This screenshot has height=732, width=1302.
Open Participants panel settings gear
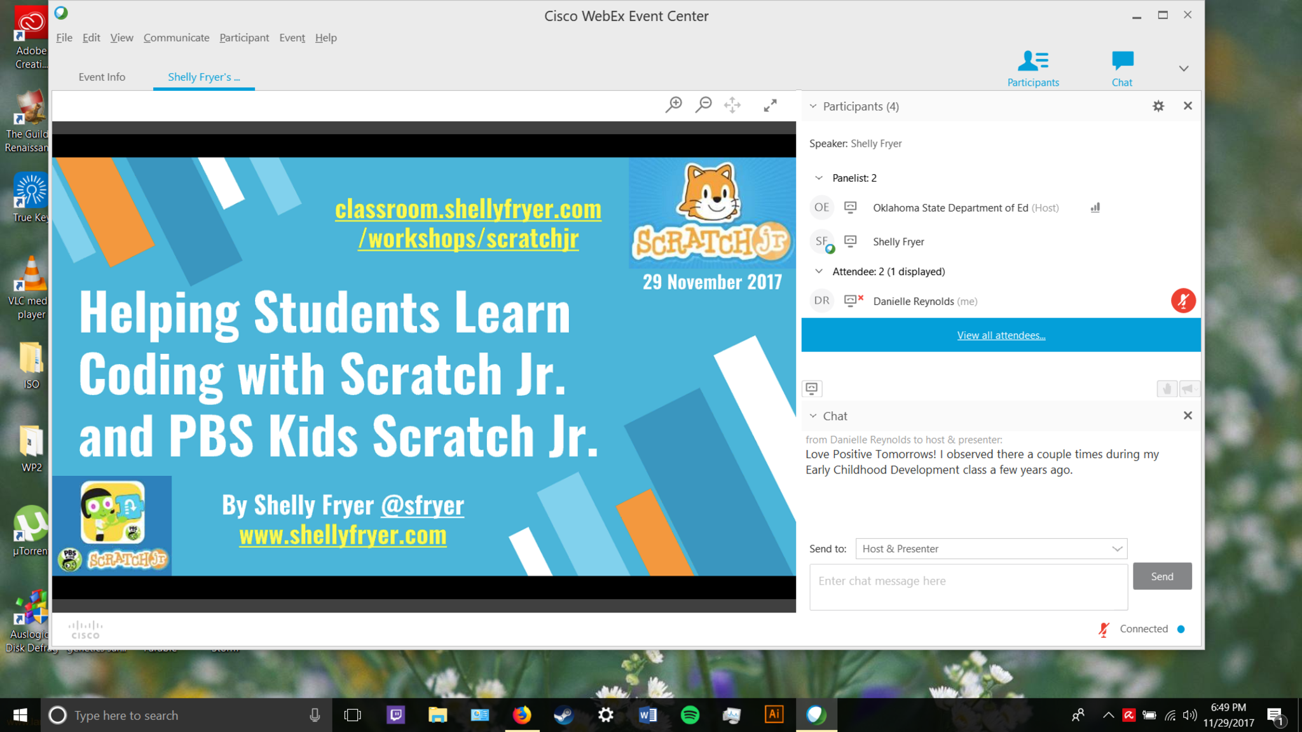point(1158,106)
